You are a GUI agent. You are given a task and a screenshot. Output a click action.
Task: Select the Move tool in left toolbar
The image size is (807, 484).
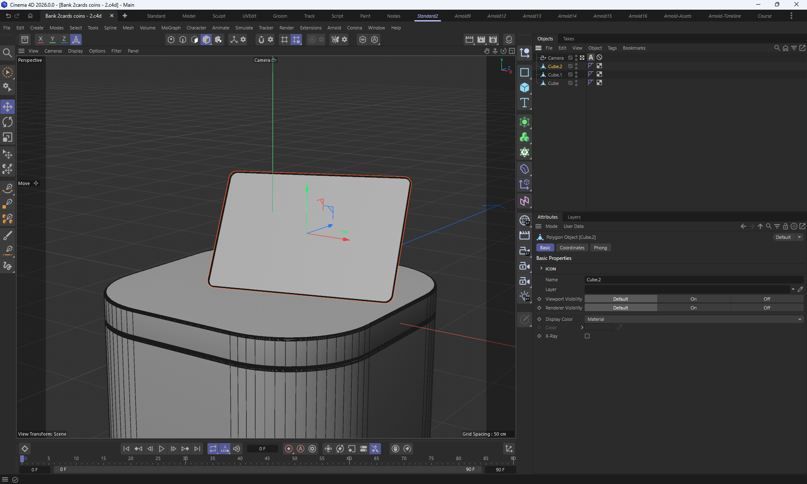pyautogui.click(x=8, y=107)
